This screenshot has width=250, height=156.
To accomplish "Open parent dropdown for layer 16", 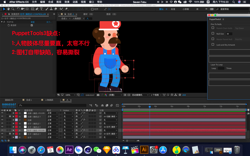I will pos(110,116).
